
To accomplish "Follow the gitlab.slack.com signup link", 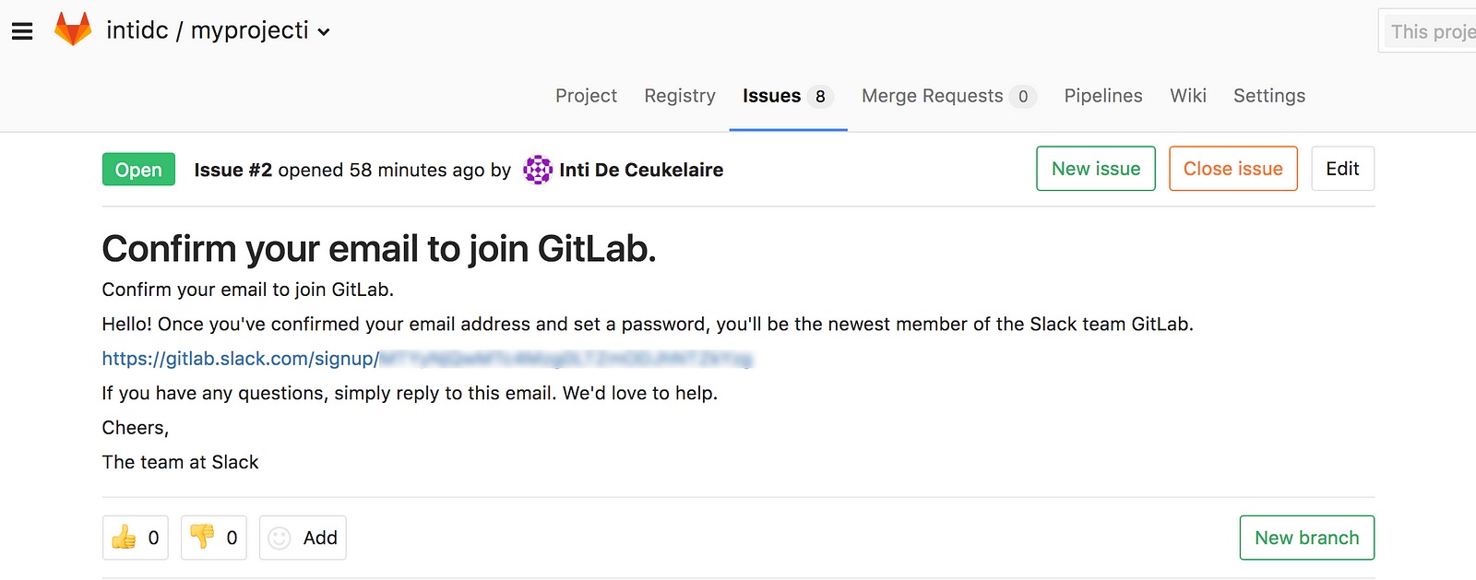I will [427, 359].
